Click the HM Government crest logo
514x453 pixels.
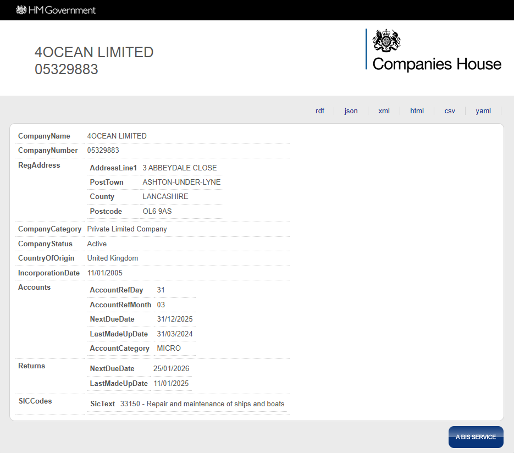coord(21,10)
